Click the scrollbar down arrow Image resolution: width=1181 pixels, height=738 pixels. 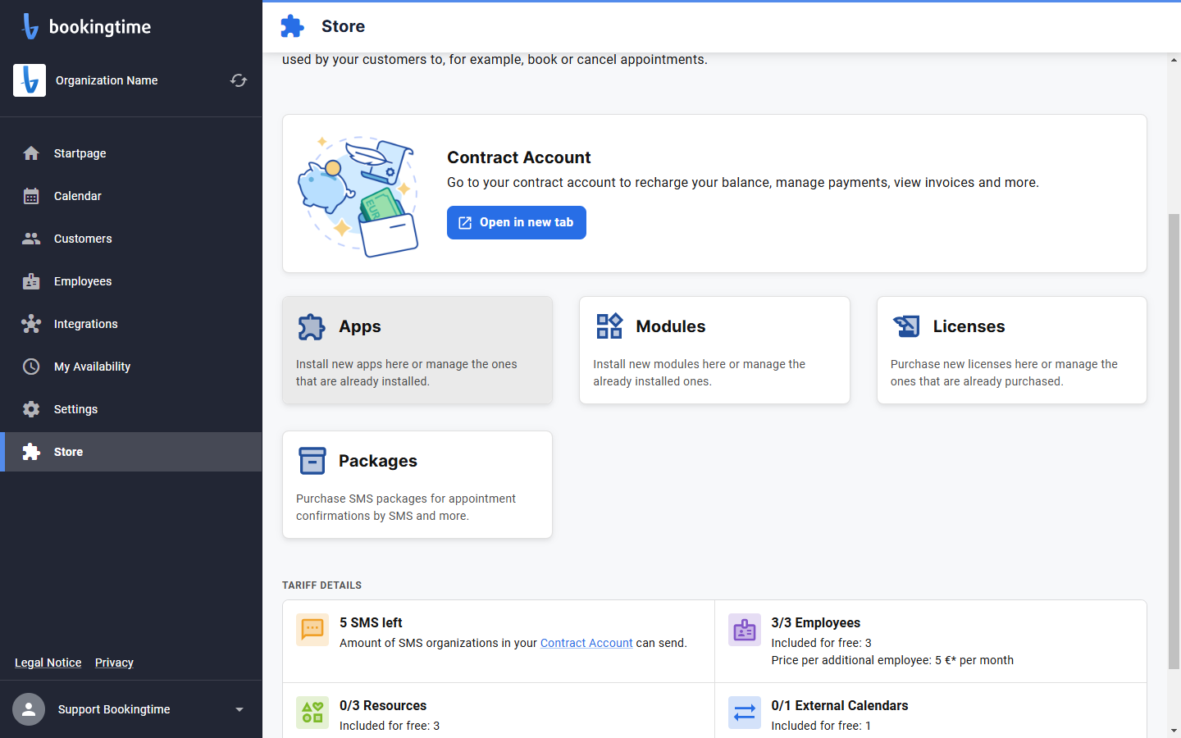click(1174, 730)
